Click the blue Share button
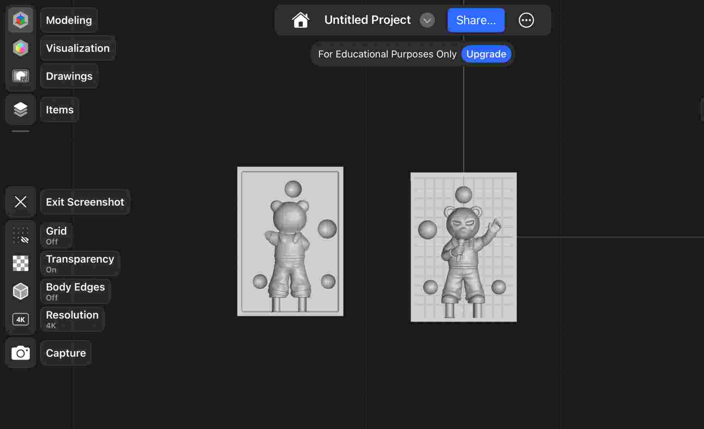Screen dimensions: 704x429 [x=476, y=20]
